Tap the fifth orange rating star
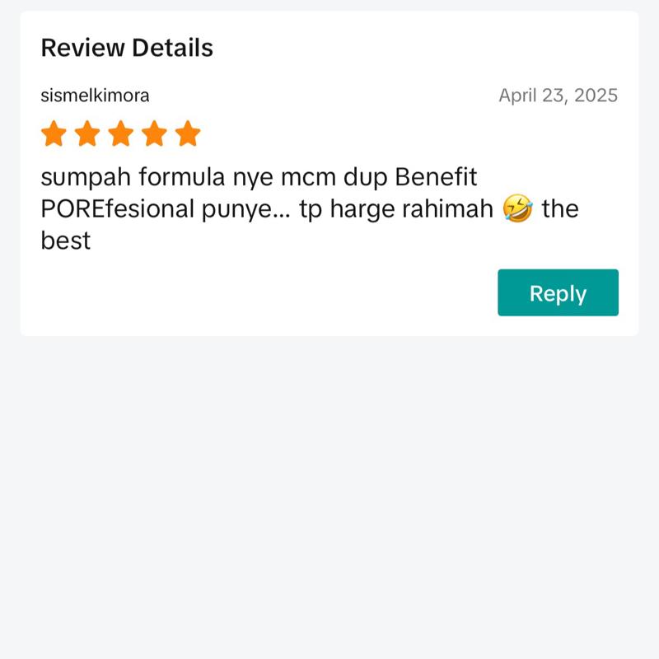659x659 pixels. (188, 133)
